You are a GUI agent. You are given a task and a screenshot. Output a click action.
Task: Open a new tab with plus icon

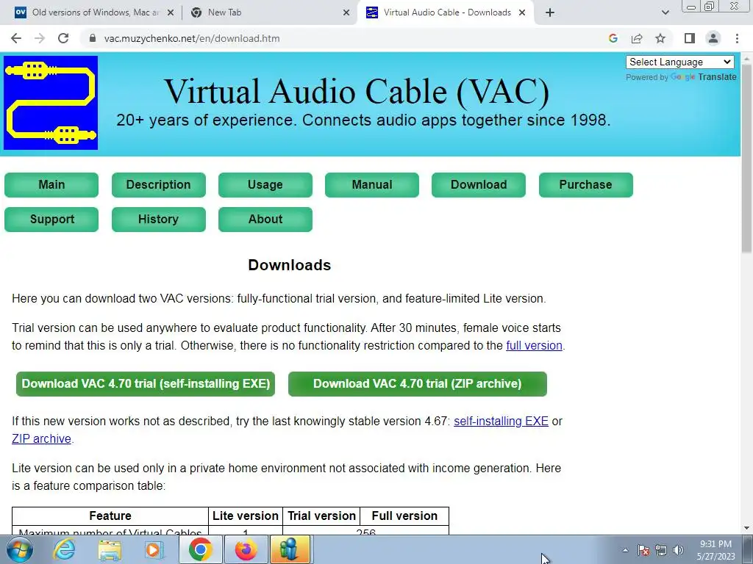pos(550,12)
